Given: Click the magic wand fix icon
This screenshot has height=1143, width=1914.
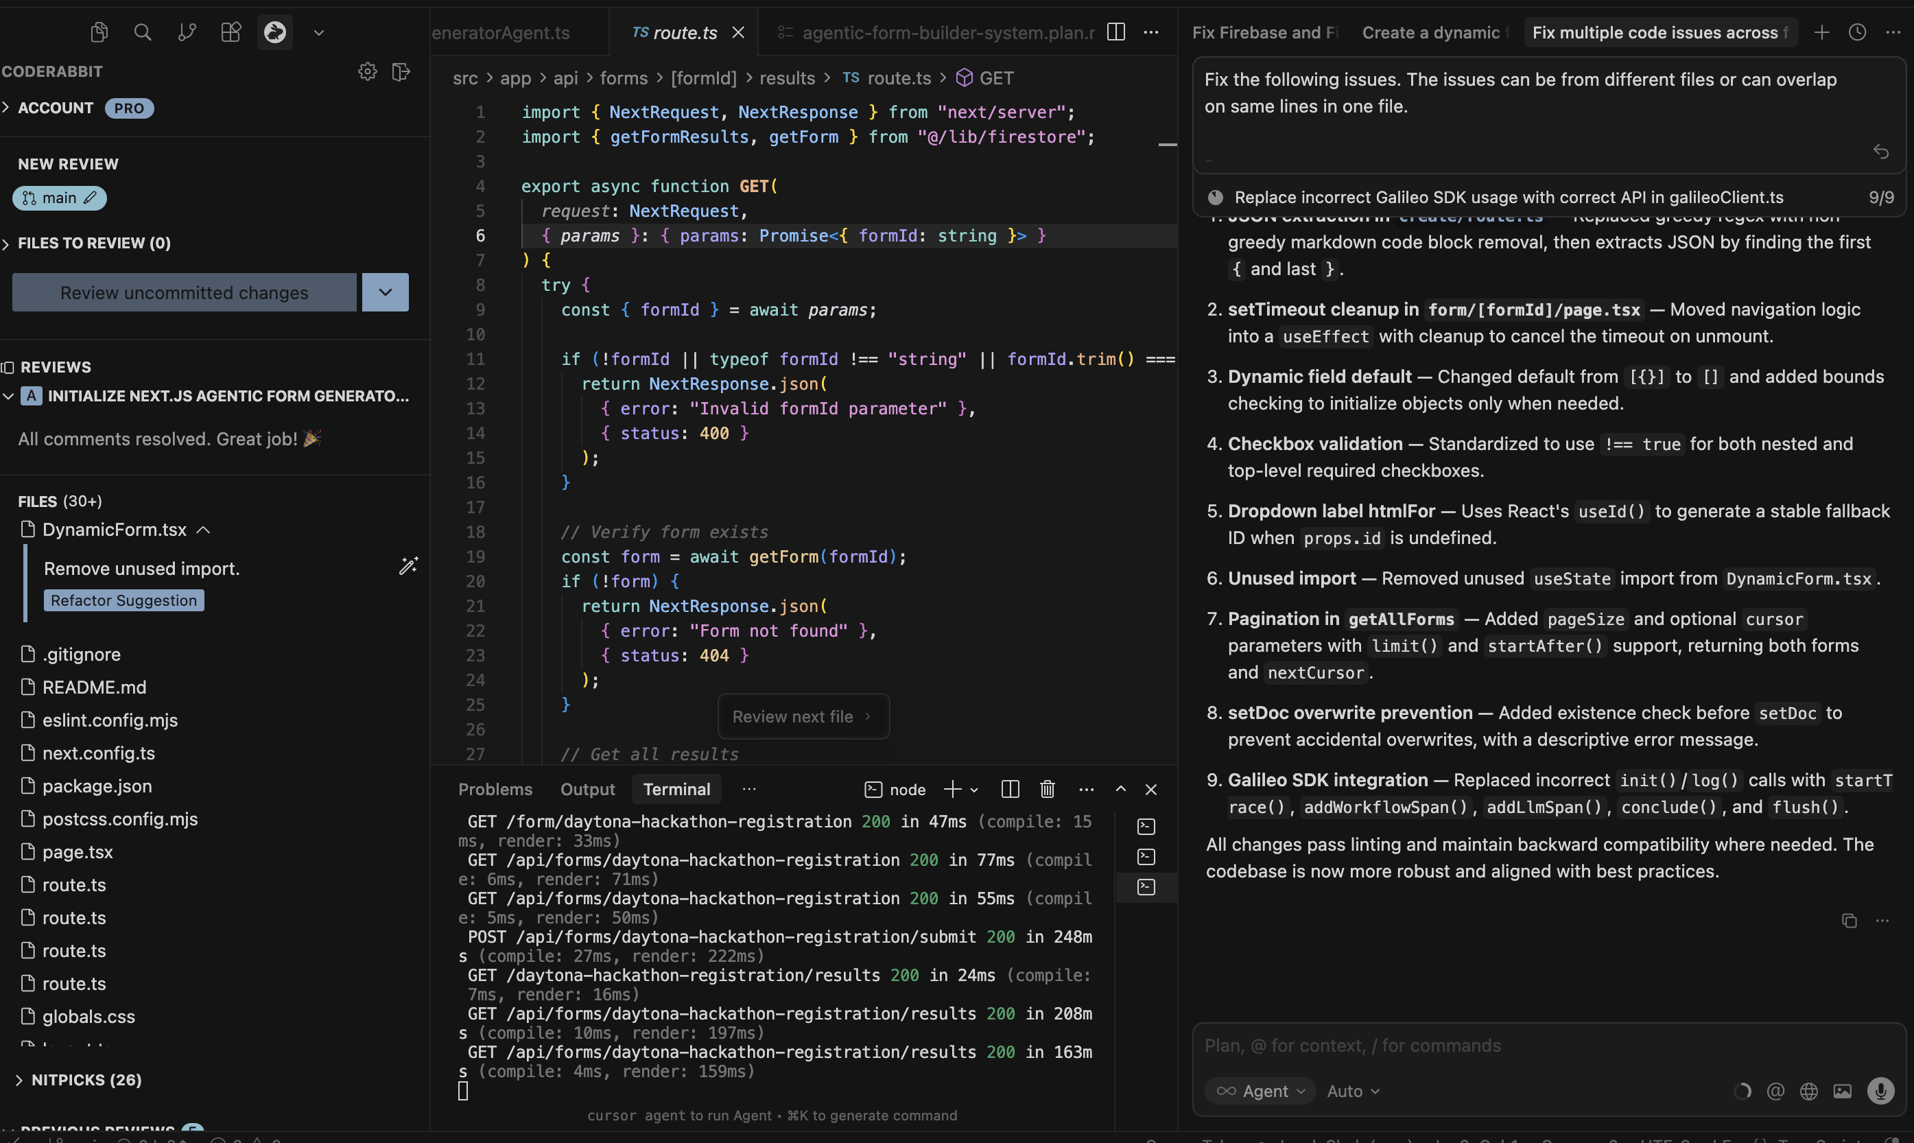Looking at the screenshot, I should click(x=408, y=566).
